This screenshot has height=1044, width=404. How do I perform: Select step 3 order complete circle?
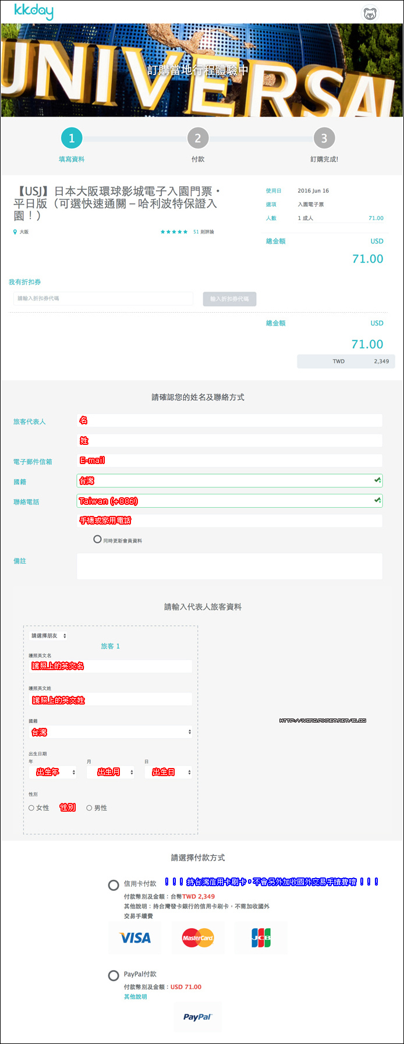click(x=324, y=138)
